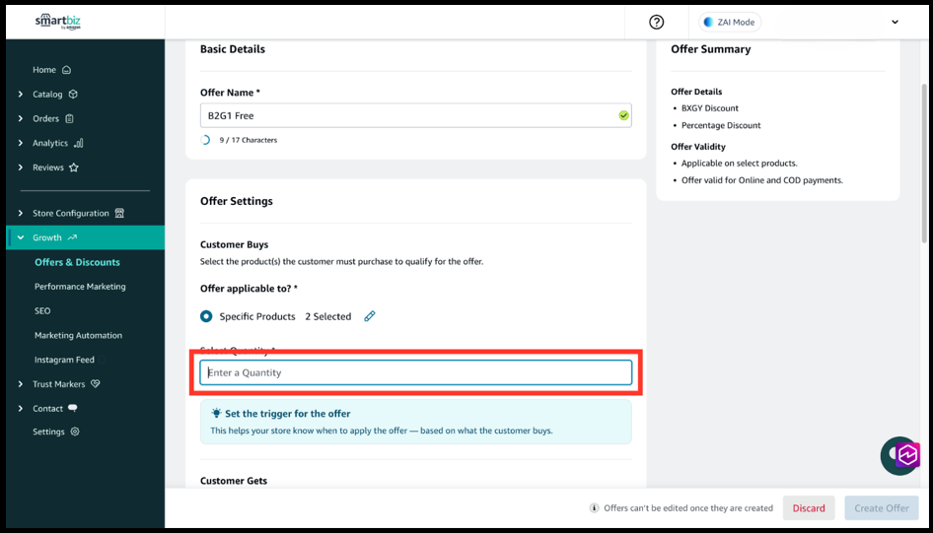
Task: Open Performance Marketing page
Action: (x=80, y=287)
